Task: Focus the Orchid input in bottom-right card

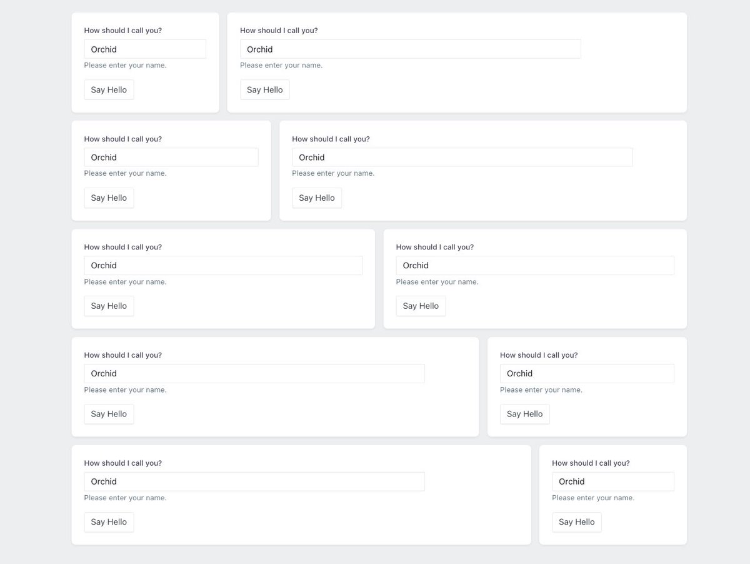Action: 613,481
